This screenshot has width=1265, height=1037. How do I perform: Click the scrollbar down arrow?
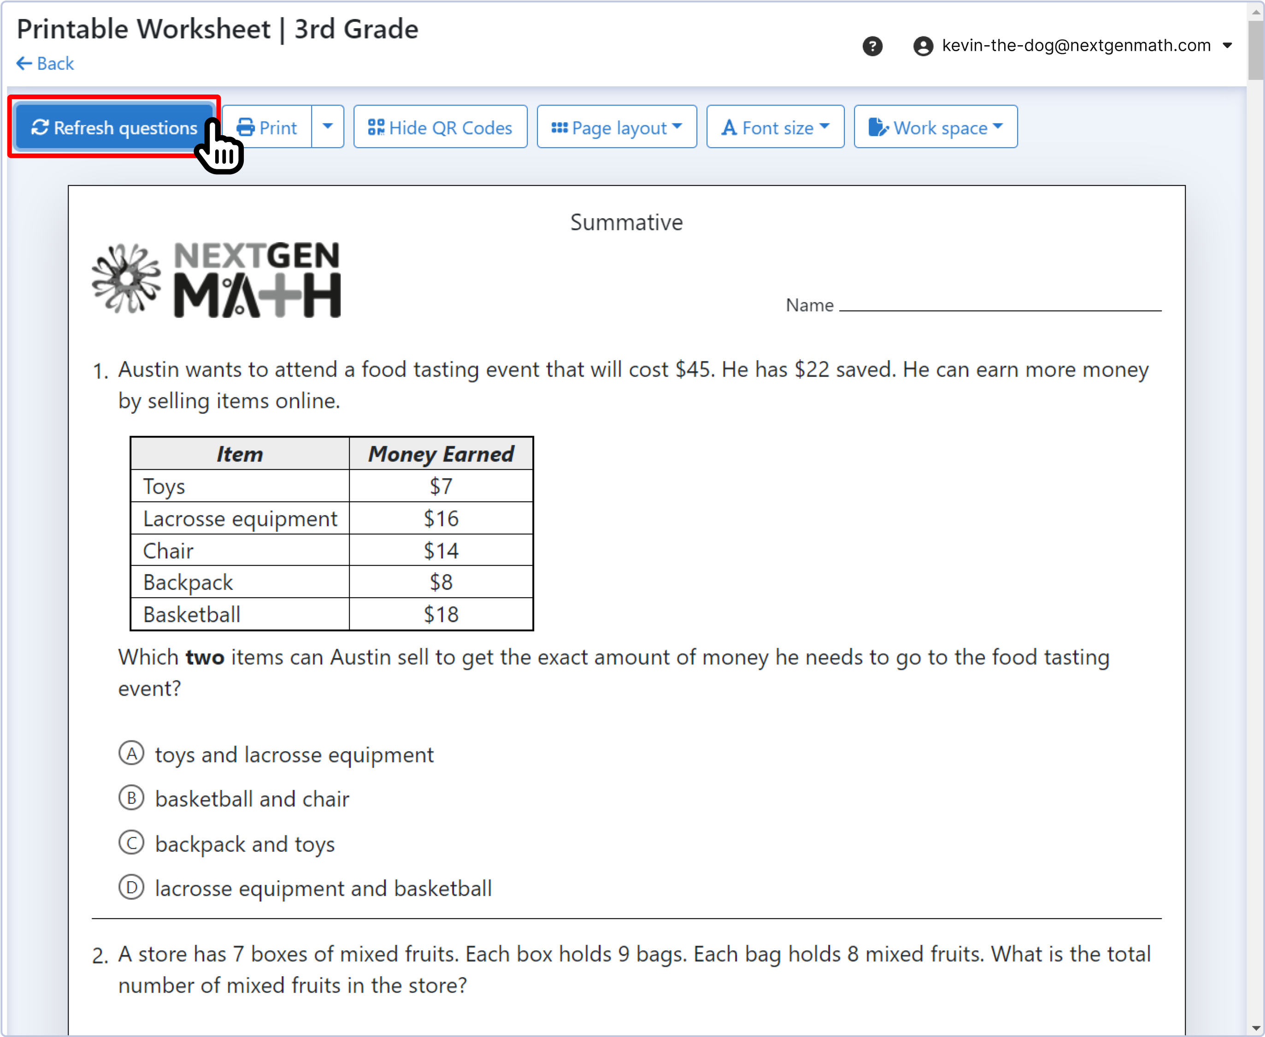click(x=1255, y=1027)
